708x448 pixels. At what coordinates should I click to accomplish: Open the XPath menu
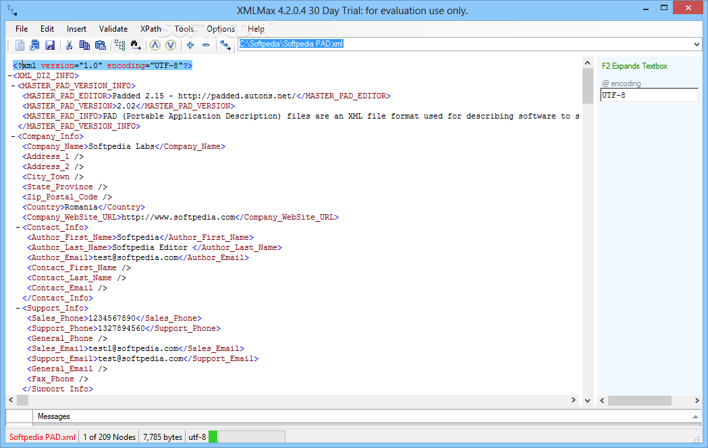pyautogui.click(x=151, y=29)
